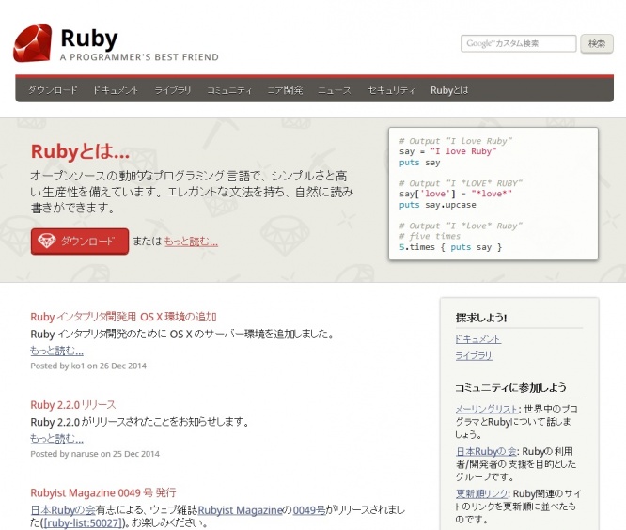626x530 pixels.
Task: Click the コミュニティに参加しよう sidebar heading
Action: [510, 387]
